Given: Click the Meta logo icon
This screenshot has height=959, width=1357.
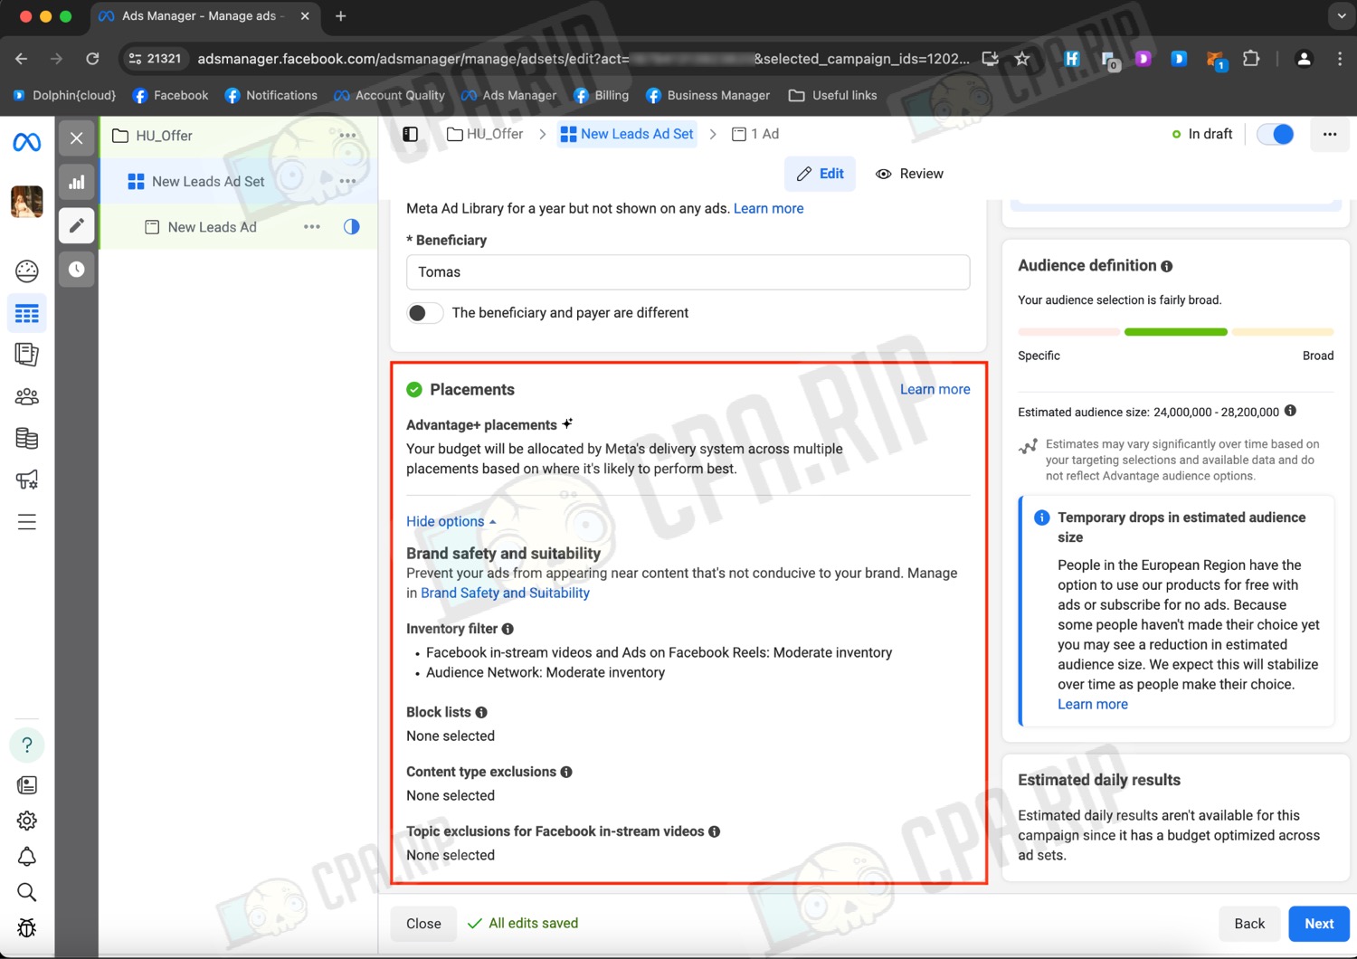Looking at the screenshot, I should tap(26, 142).
